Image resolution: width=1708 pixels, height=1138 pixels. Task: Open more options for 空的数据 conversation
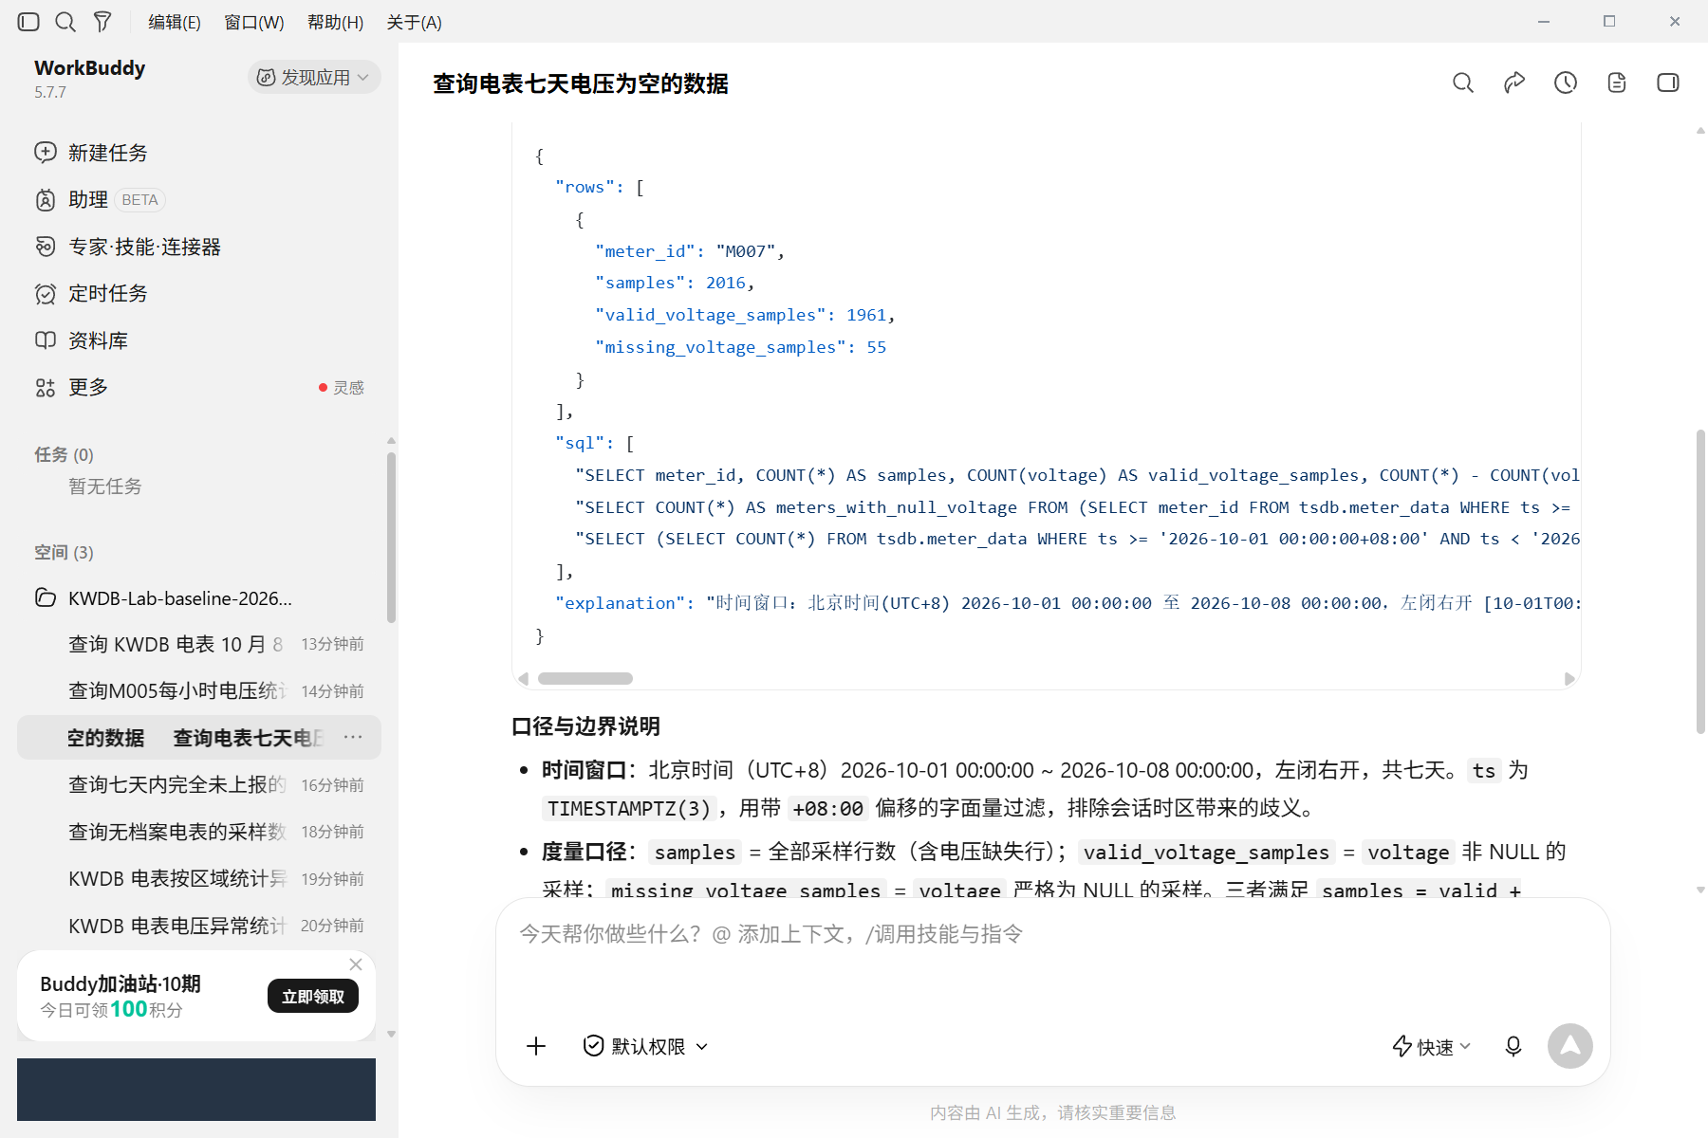click(353, 737)
